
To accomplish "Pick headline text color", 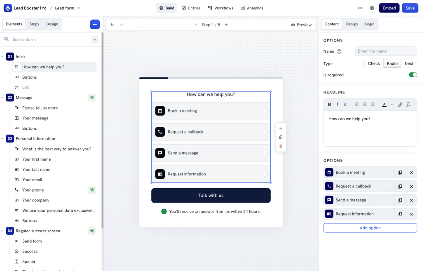I will click(x=384, y=105).
